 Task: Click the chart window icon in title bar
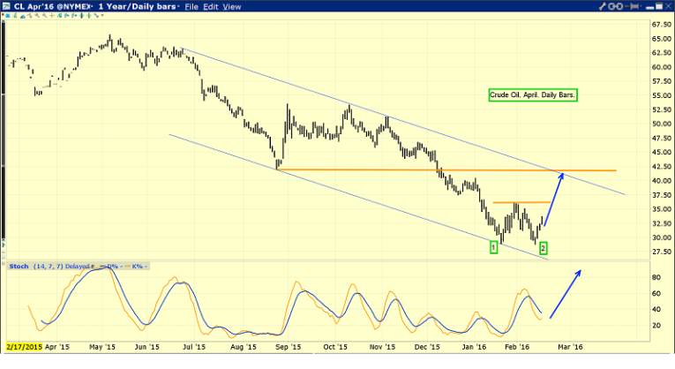point(6,6)
